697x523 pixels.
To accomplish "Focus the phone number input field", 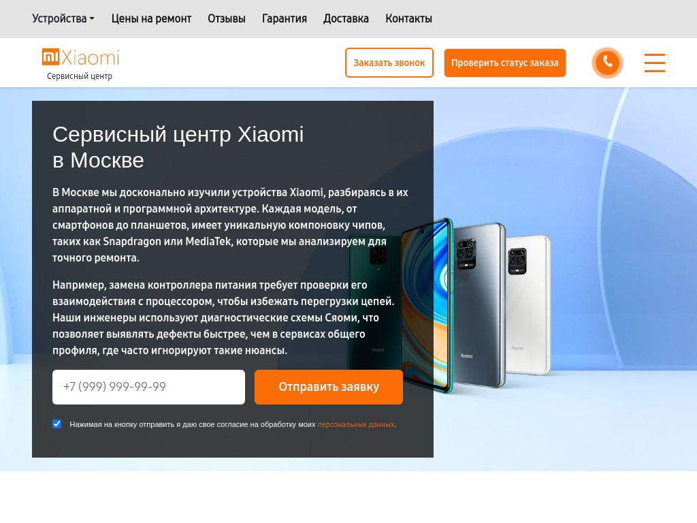I will [x=148, y=387].
